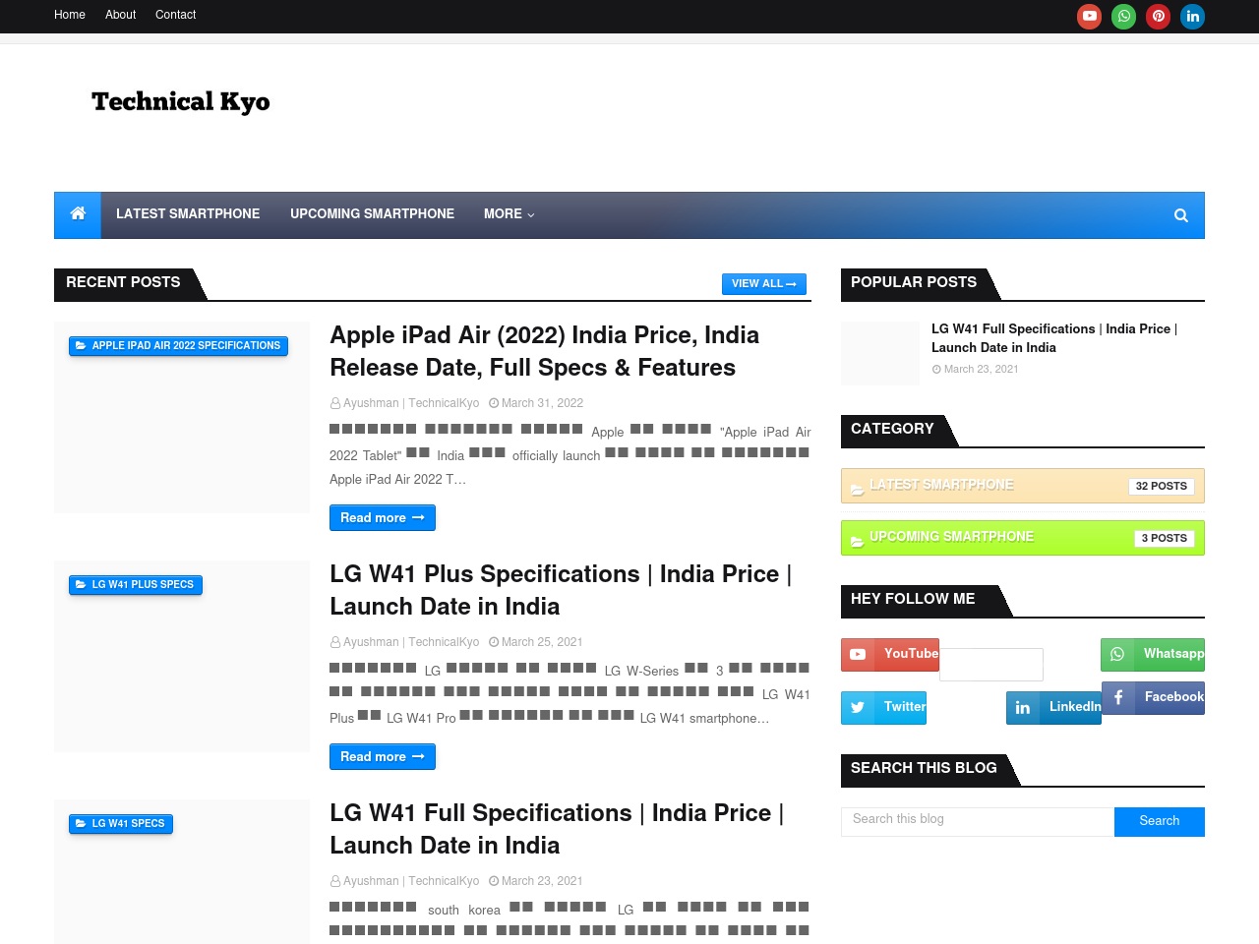
Task: Open Contact in the top menu
Action: [x=176, y=15]
